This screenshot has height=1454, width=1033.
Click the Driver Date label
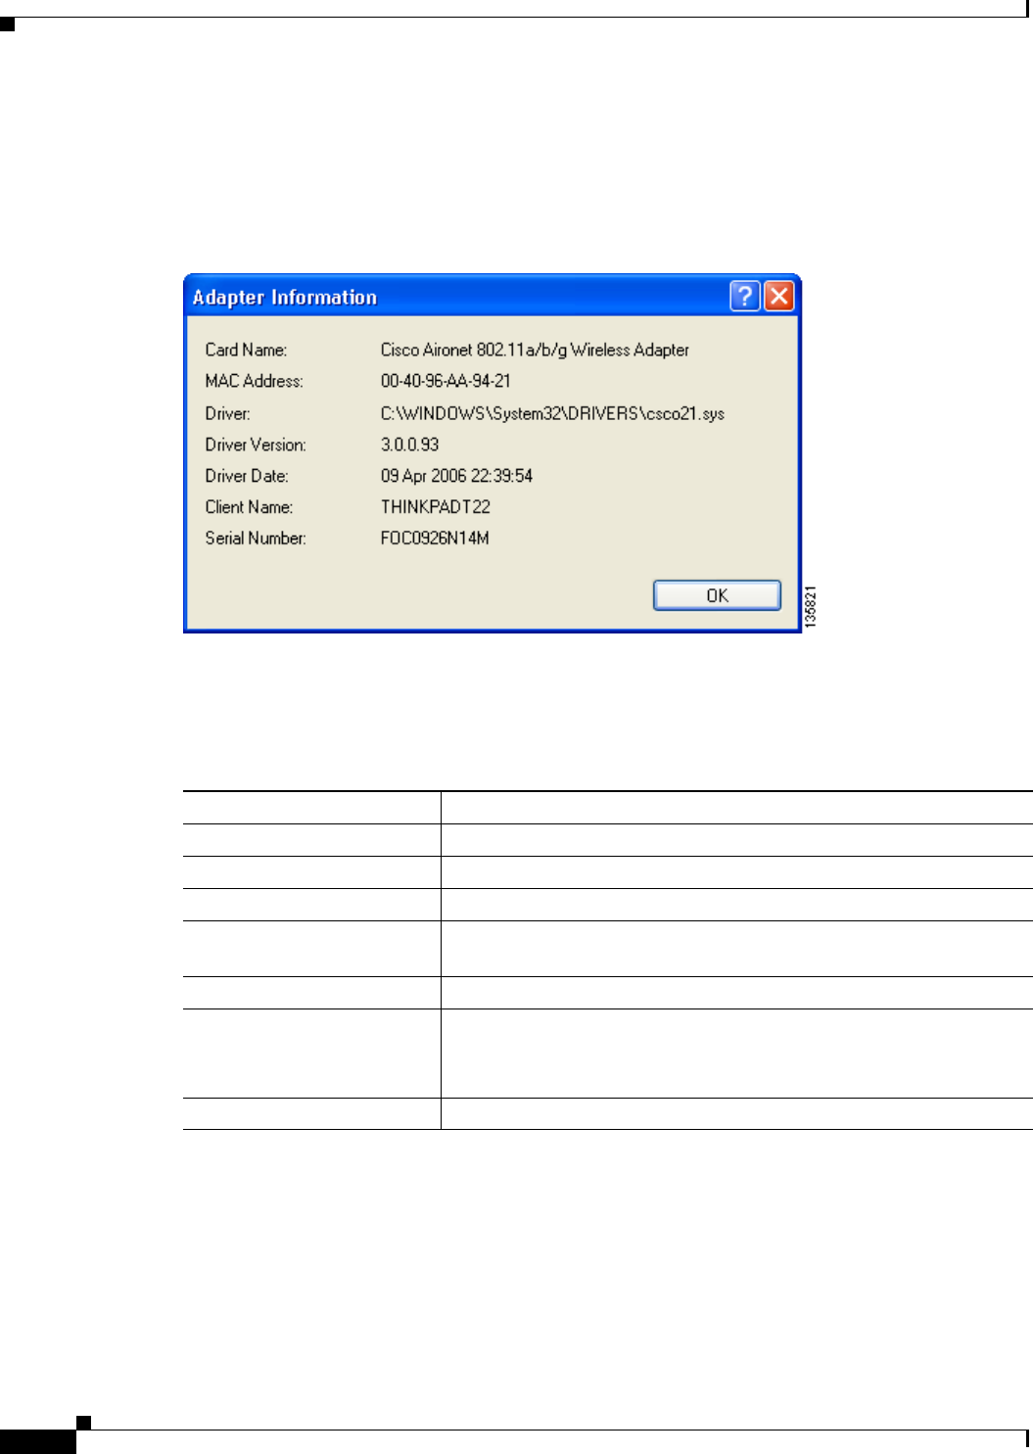[x=247, y=476]
